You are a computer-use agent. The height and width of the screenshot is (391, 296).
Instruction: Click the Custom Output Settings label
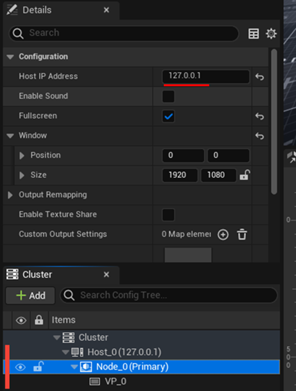pos(63,234)
